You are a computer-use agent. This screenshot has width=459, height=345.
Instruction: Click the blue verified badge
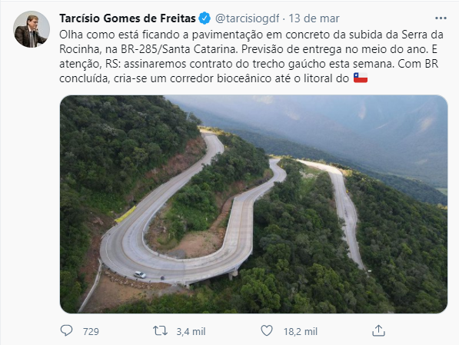205,18
